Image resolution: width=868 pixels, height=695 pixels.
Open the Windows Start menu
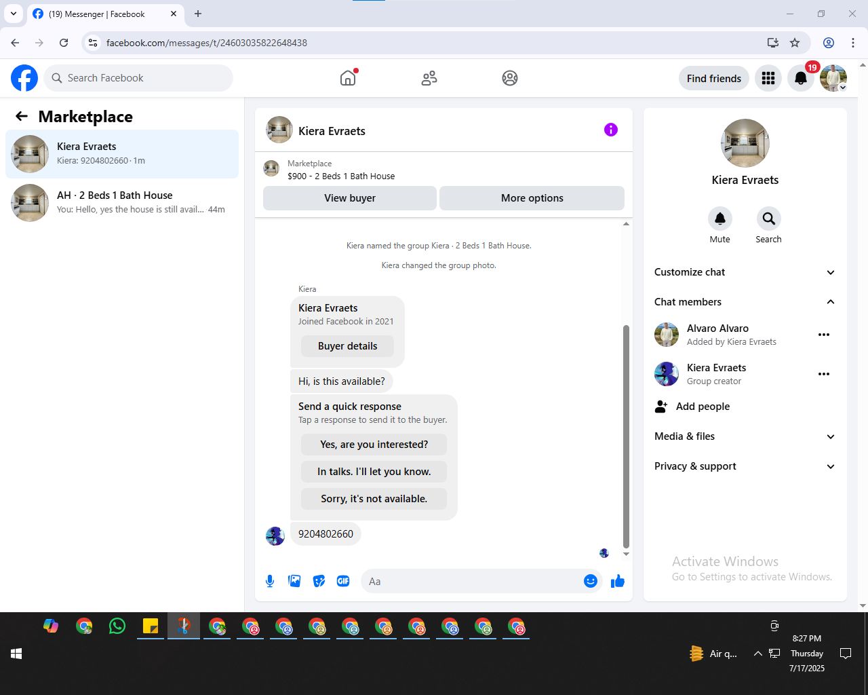coord(17,654)
